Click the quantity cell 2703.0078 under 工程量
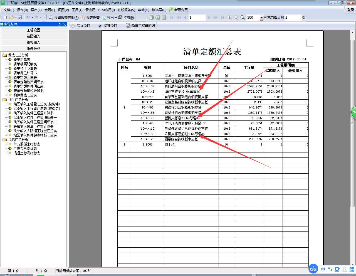The image size is (356, 276). pyautogui.click(x=249, y=92)
